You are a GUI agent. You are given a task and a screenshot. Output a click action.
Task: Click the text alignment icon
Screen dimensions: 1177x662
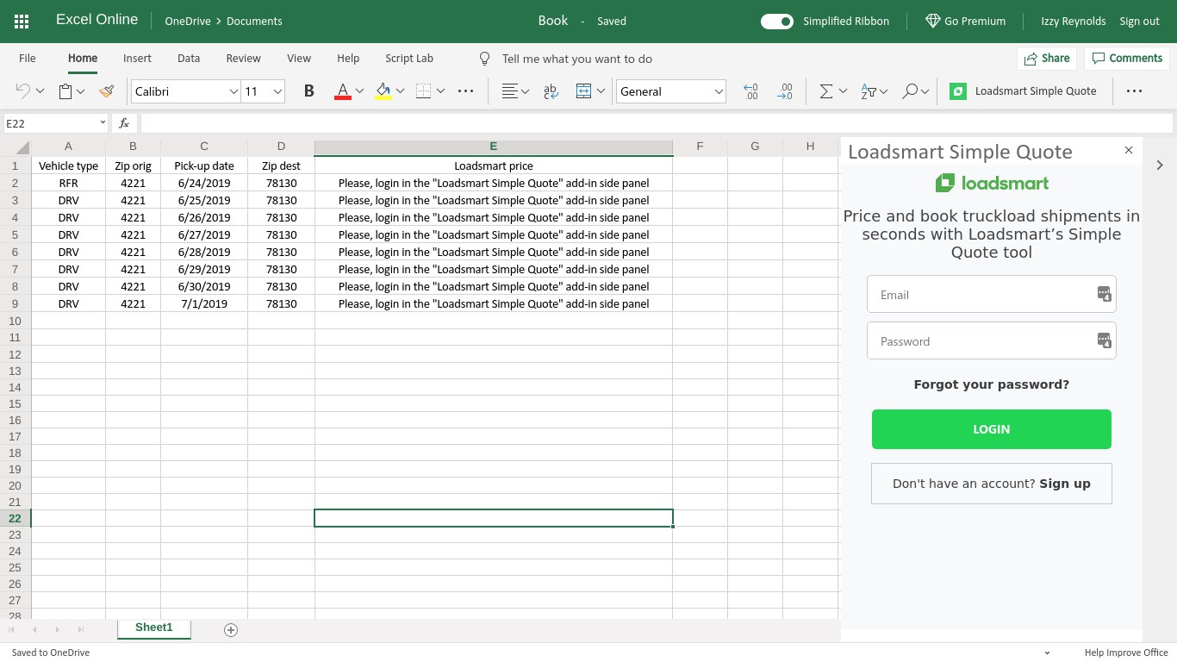[x=510, y=91]
